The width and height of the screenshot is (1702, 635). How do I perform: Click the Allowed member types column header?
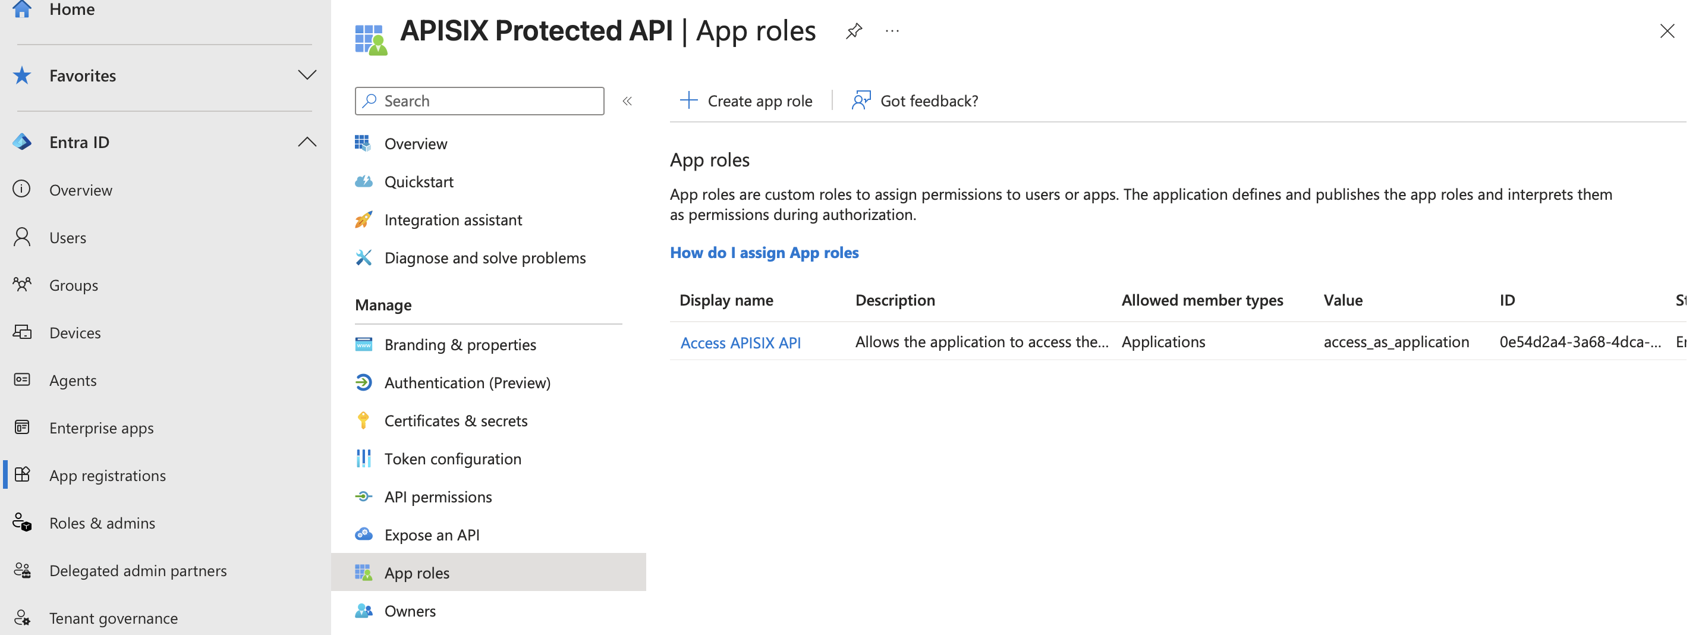[x=1202, y=301]
